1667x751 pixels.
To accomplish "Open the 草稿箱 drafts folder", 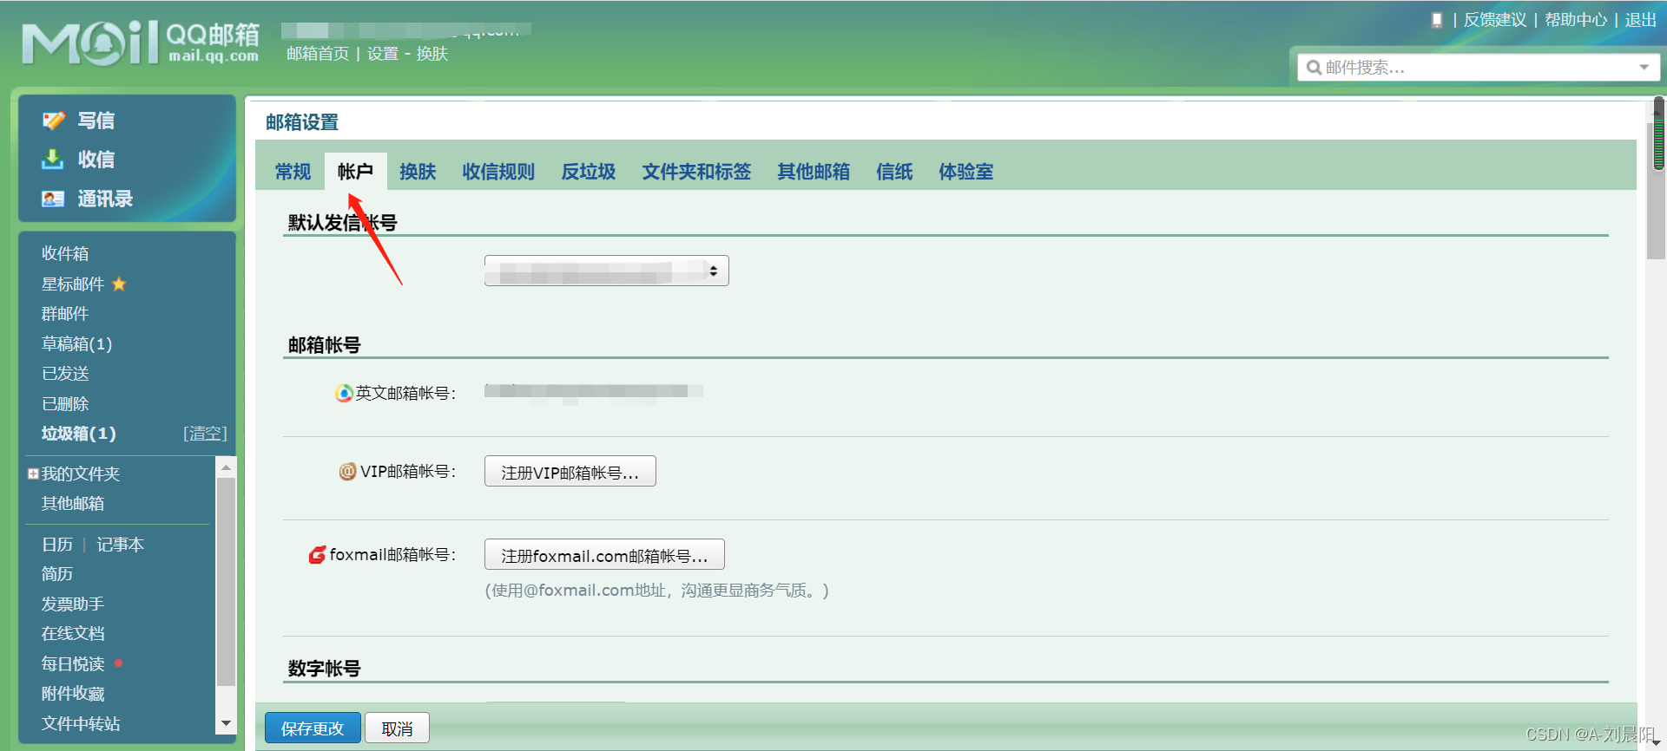I will [x=76, y=344].
